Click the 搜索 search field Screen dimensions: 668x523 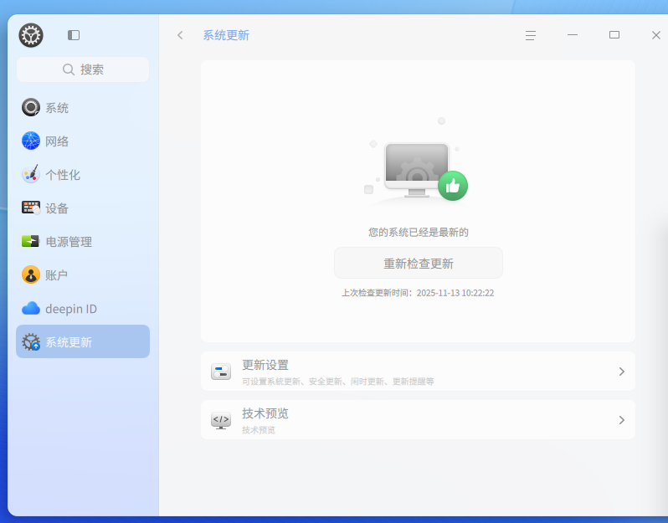83,69
